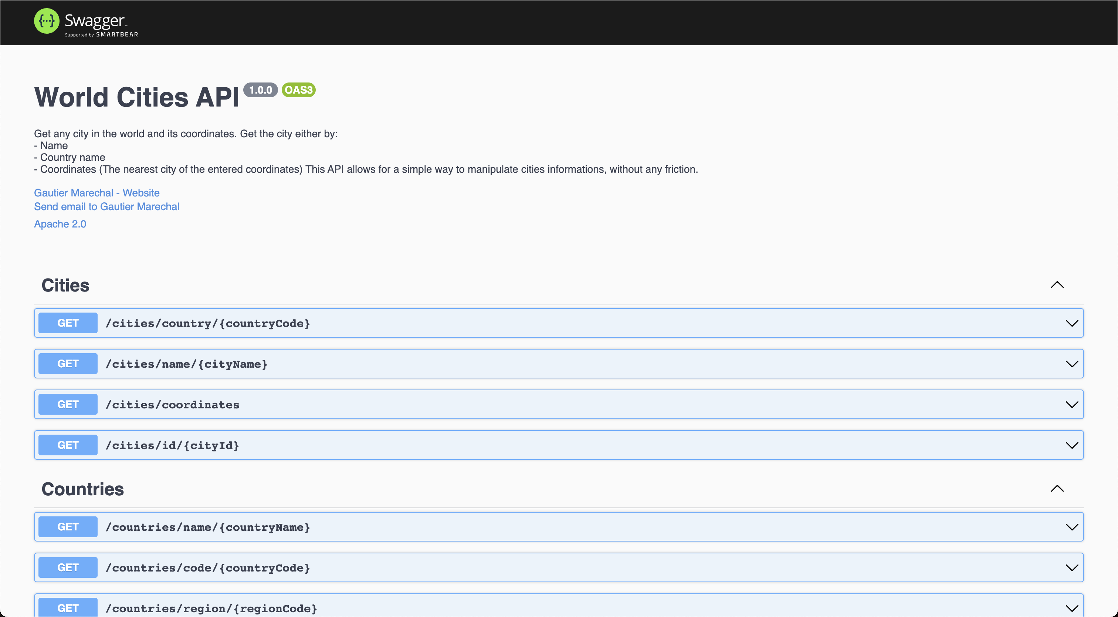The image size is (1118, 617).
Task: Expand chevron for /cities/country/{countryCode}
Action: 1071,323
